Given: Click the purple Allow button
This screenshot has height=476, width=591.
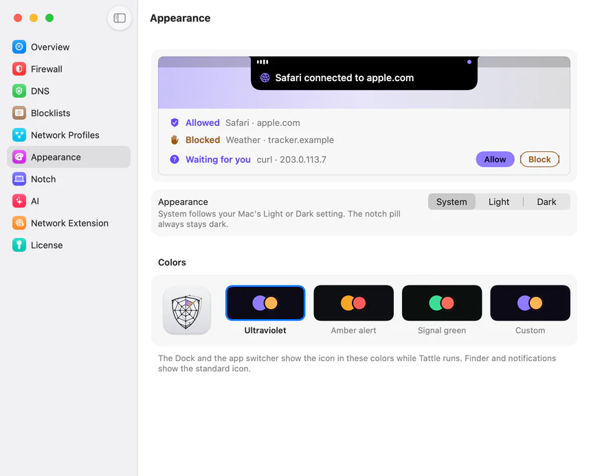Looking at the screenshot, I should click(495, 159).
